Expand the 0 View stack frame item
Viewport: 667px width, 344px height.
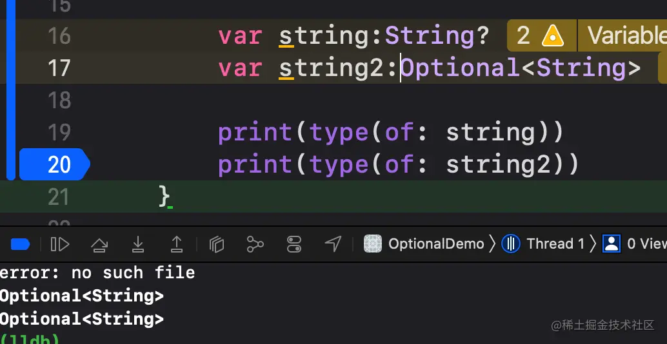coord(634,244)
